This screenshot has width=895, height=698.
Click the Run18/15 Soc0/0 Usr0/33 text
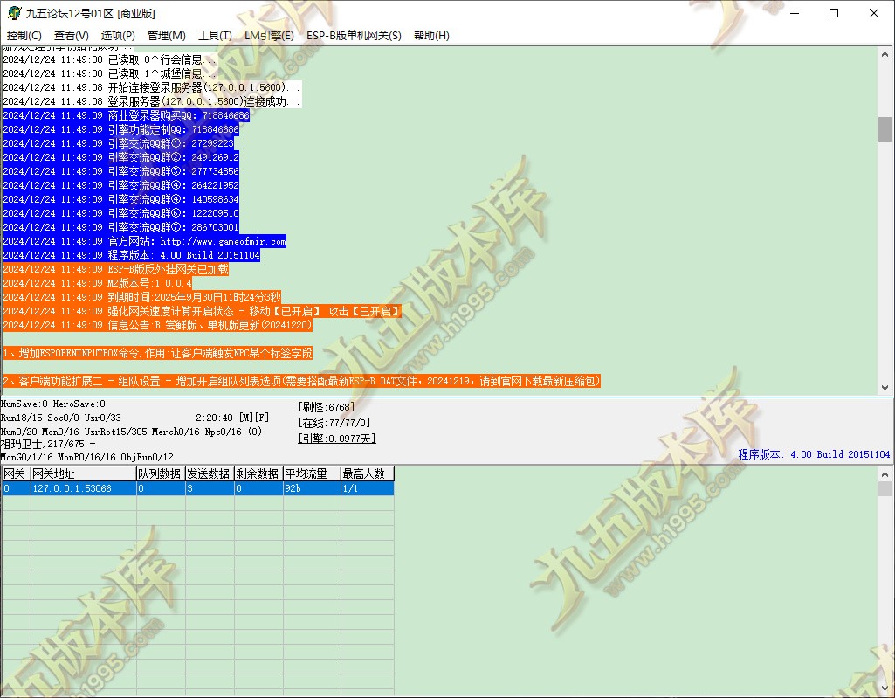click(x=61, y=418)
